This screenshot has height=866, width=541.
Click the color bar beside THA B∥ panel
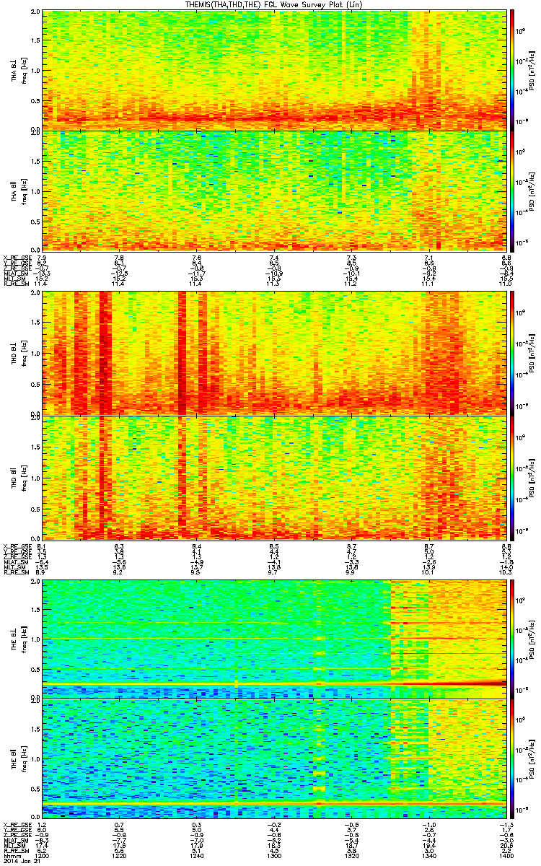point(513,190)
